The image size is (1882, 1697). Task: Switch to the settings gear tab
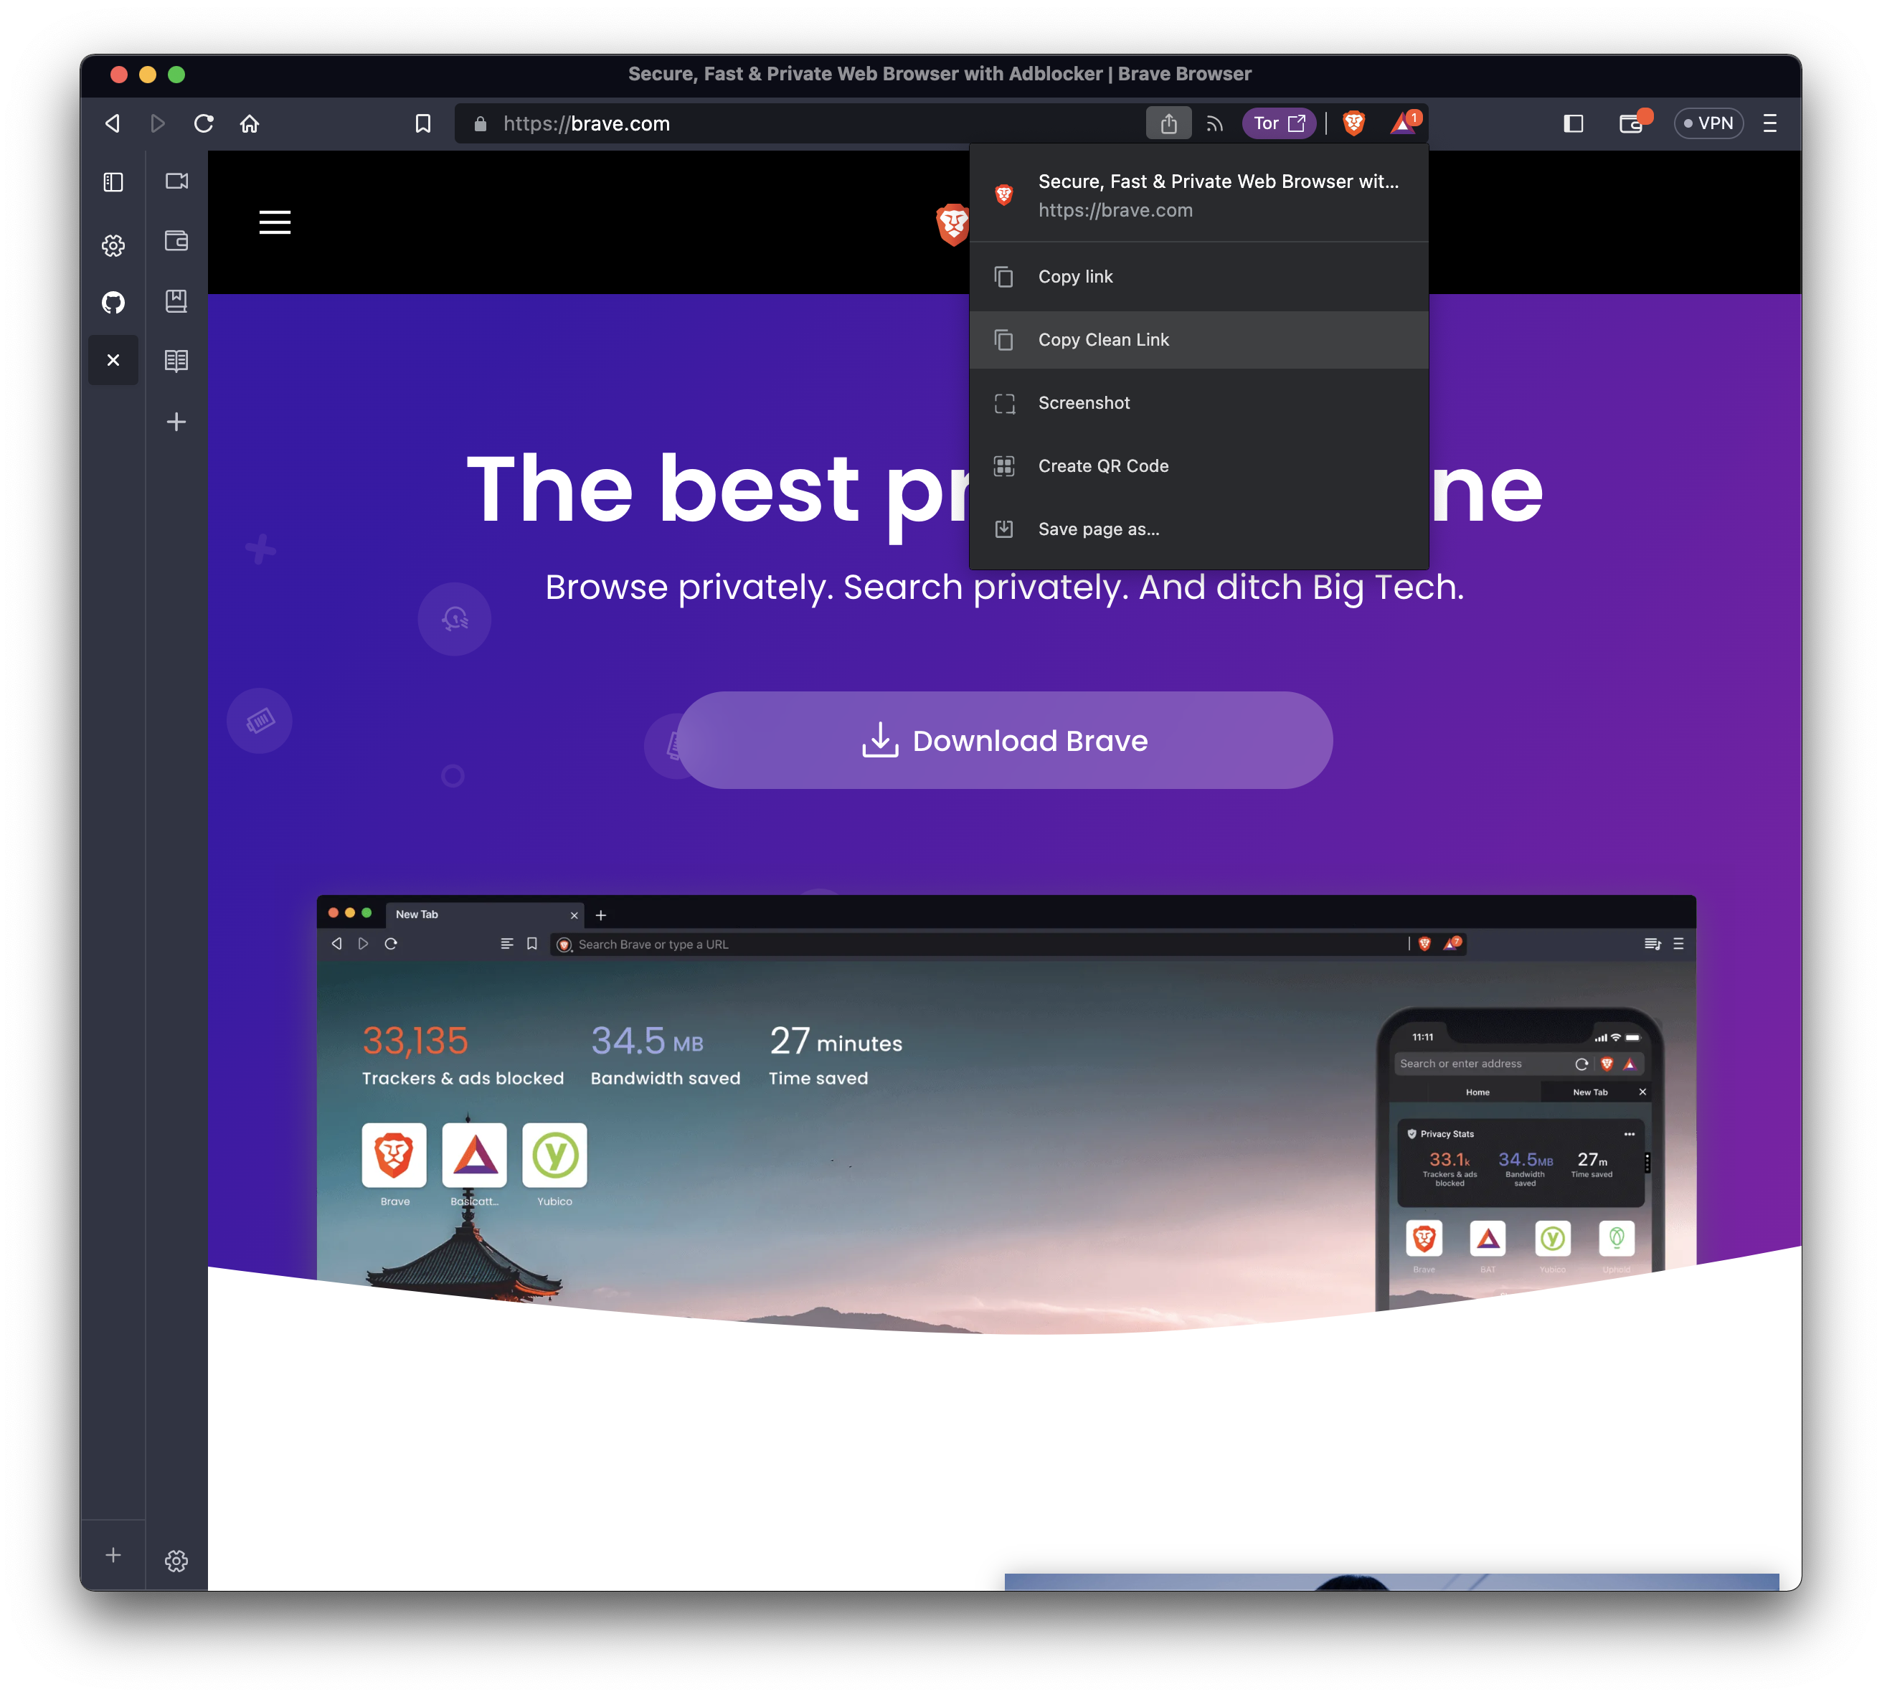113,245
